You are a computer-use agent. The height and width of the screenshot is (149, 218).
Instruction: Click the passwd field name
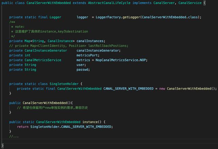click(x=82, y=70)
